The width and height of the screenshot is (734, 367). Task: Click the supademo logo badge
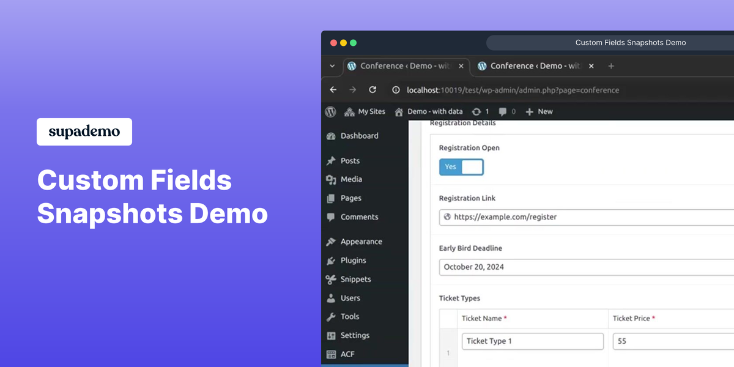coord(84,132)
